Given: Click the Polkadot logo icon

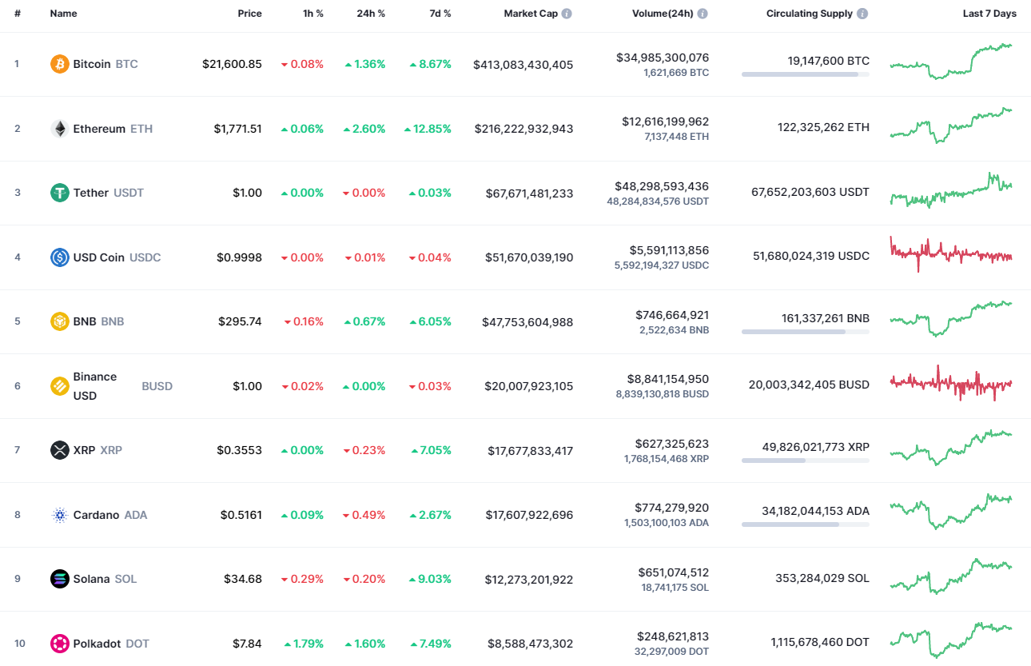Looking at the screenshot, I should pyautogui.click(x=59, y=643).
